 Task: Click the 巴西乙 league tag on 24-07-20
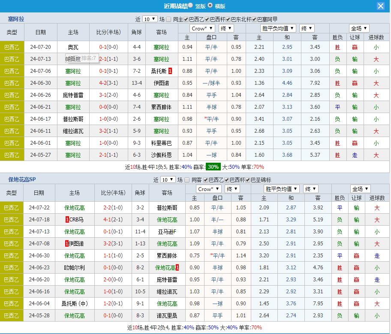tap(12, 47)
